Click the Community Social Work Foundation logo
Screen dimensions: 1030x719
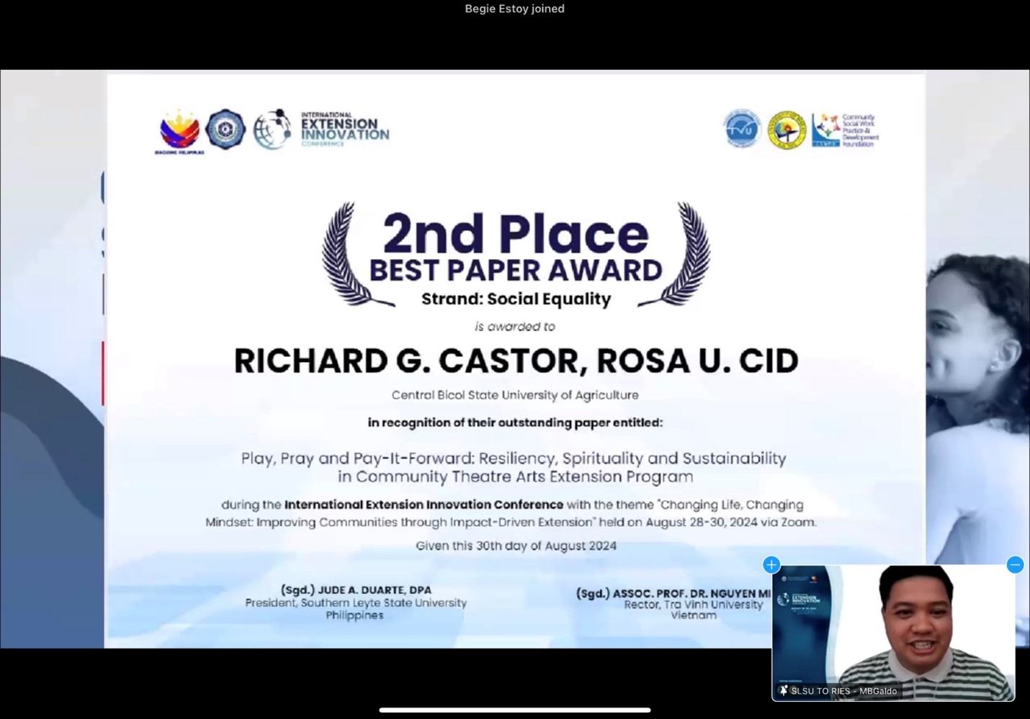pyautogui.click(x=845, y=130)
